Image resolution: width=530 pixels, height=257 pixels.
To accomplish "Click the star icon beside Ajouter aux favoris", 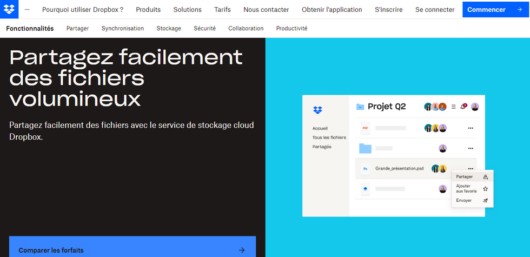I will (x=486, y=189).
